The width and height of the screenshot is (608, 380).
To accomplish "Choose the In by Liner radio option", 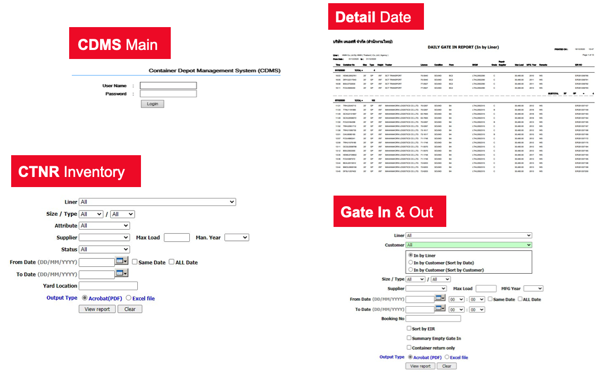I will (x=411, y=255).
